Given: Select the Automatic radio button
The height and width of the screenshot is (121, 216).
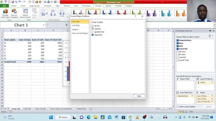Looking at the screenshot, I should [x=92, y=35].
